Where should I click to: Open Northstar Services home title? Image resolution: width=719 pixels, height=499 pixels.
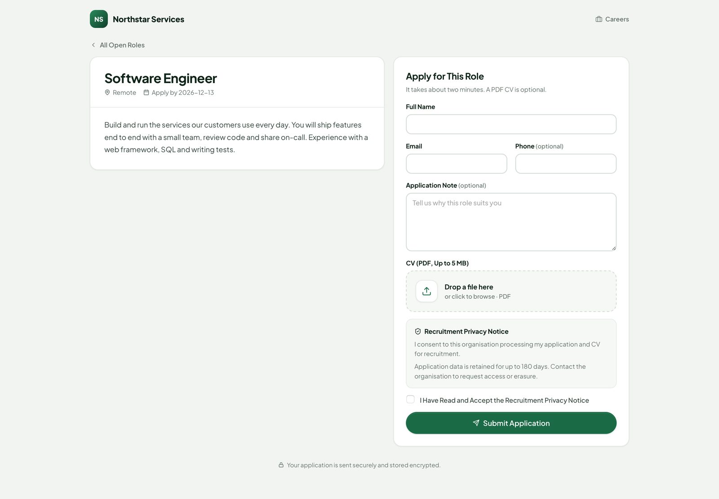pyautogui.click(x=148, y=19)
